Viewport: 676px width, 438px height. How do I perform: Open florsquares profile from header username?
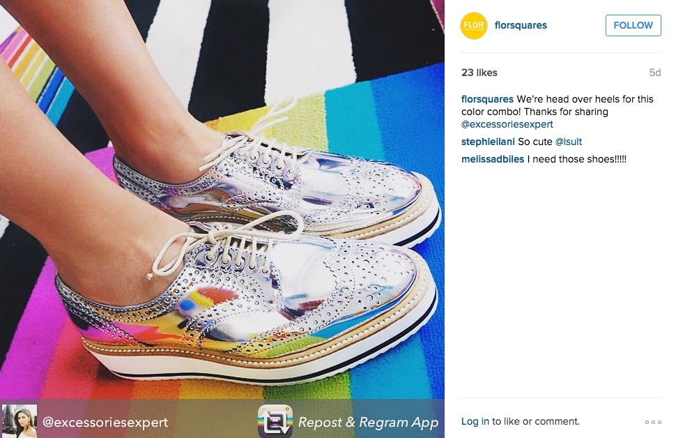521,26
